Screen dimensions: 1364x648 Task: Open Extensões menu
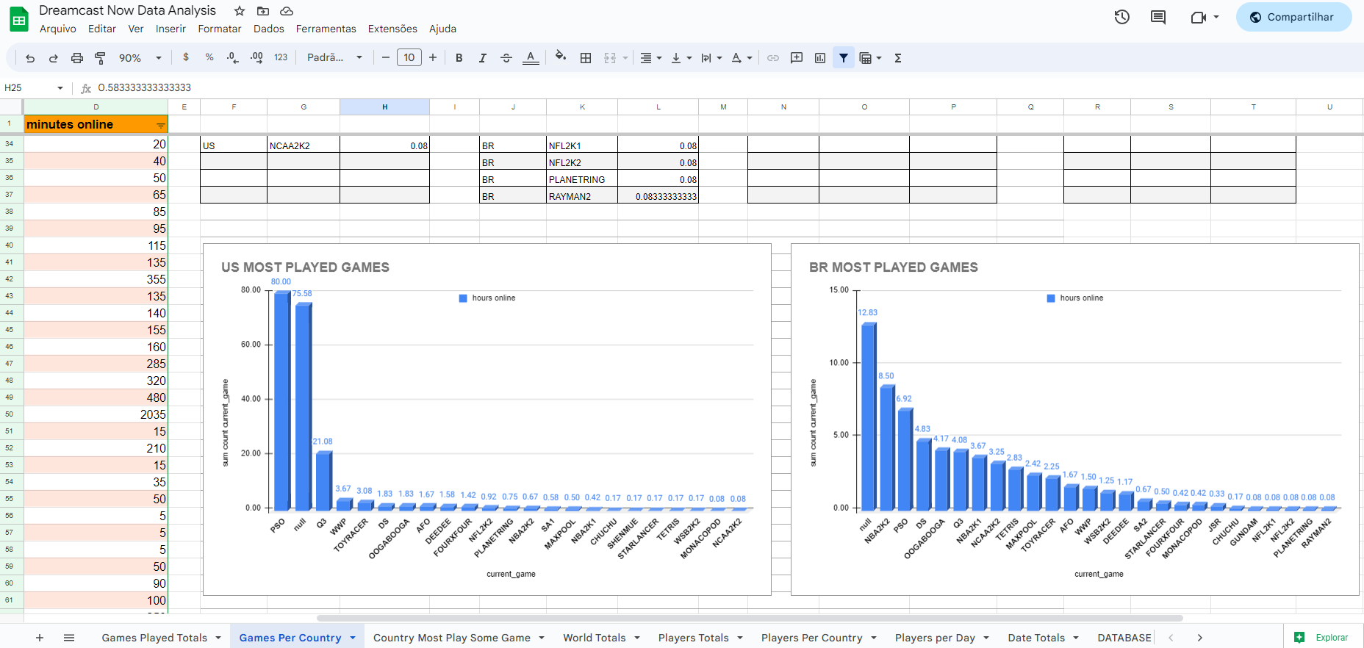[x=392, y=29]
